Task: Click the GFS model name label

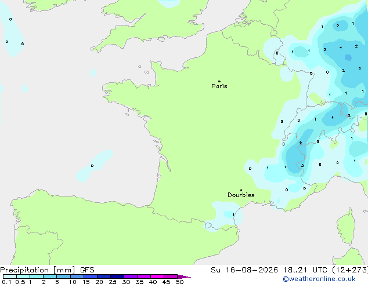Action: (x=87, y=270)
